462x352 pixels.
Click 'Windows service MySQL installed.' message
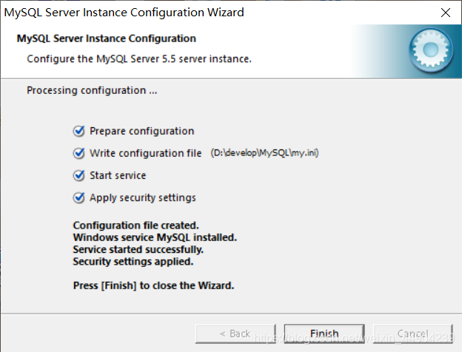[155, 237]
